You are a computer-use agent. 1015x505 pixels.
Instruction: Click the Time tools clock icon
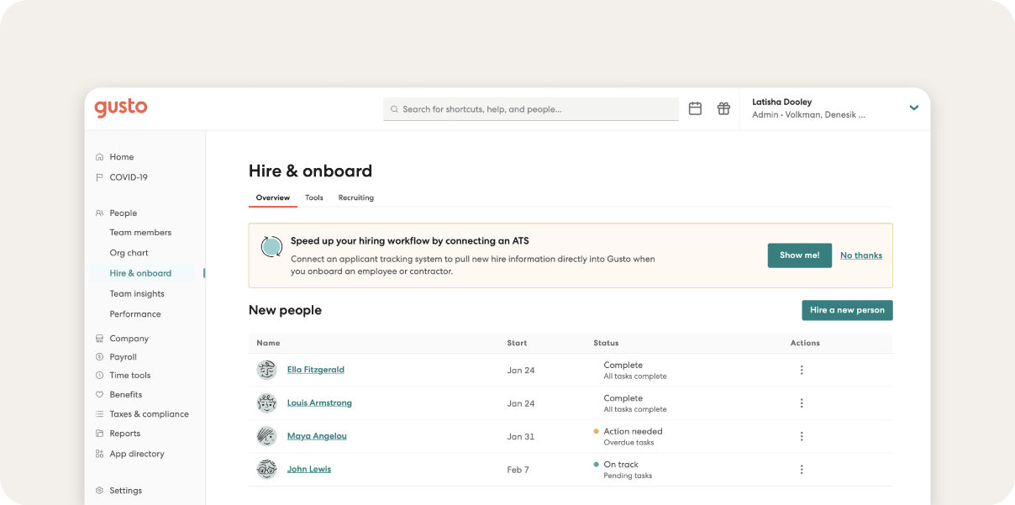[x=99, y=376]
